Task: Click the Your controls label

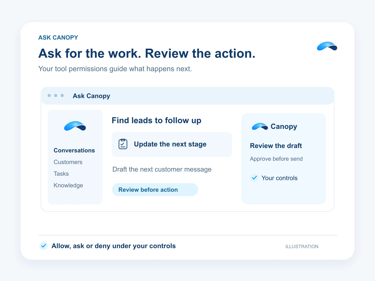Action: pyautogui.click(x=279, y=178)
